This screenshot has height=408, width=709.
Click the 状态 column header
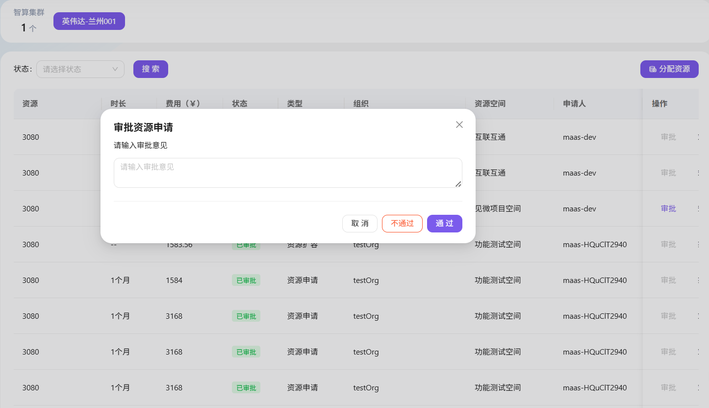[x=240, y=103]
